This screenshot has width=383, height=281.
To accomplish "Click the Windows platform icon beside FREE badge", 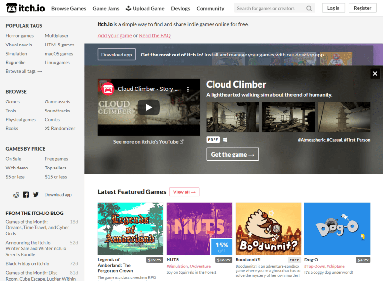I will click(225, 139).
